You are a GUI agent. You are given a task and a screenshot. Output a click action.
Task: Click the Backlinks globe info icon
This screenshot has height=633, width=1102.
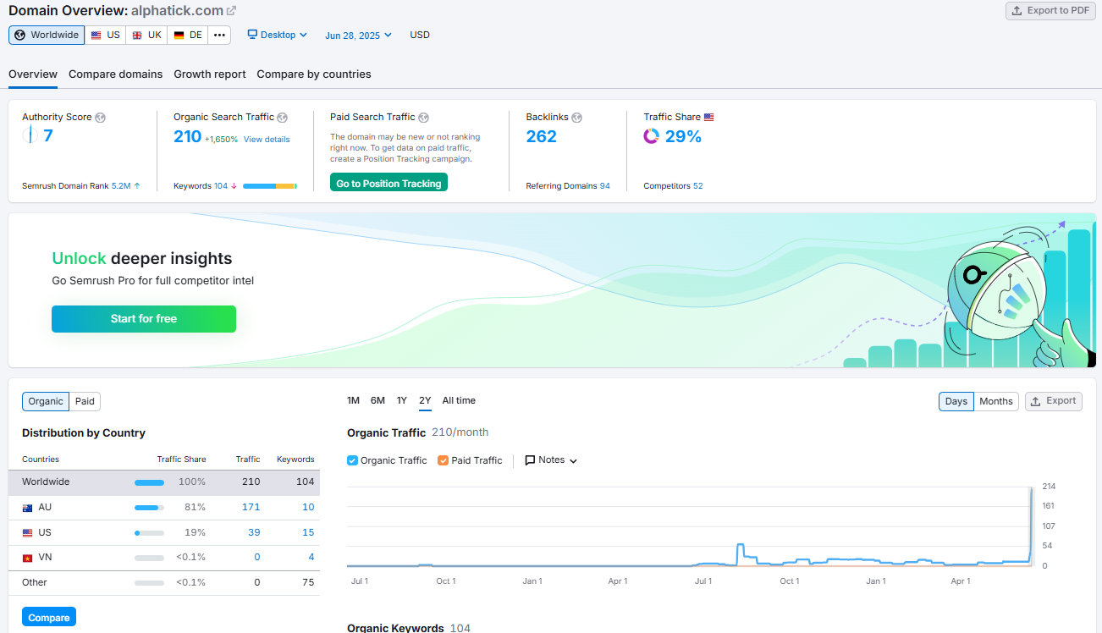(x=576, y=117)
